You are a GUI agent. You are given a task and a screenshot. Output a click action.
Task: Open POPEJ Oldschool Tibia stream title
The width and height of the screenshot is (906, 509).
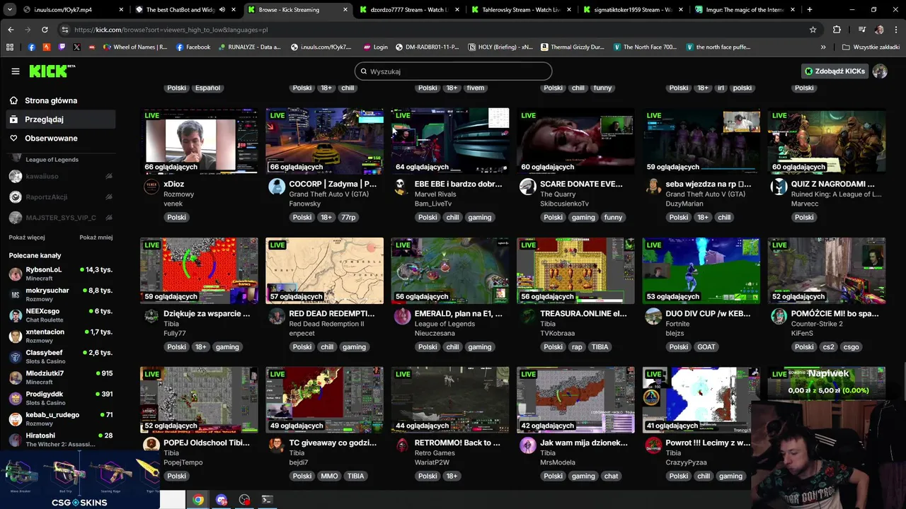click(x=207, y=443)
